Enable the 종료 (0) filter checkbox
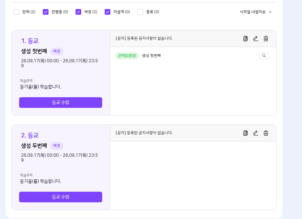This screenshot has height=219, width=302. (140, 12)
